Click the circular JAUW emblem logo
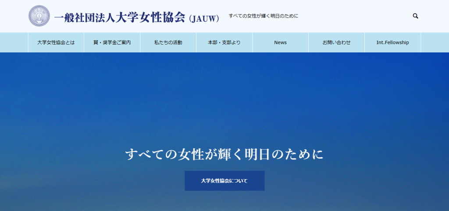The image size is (449, 211). coord(39,16)
